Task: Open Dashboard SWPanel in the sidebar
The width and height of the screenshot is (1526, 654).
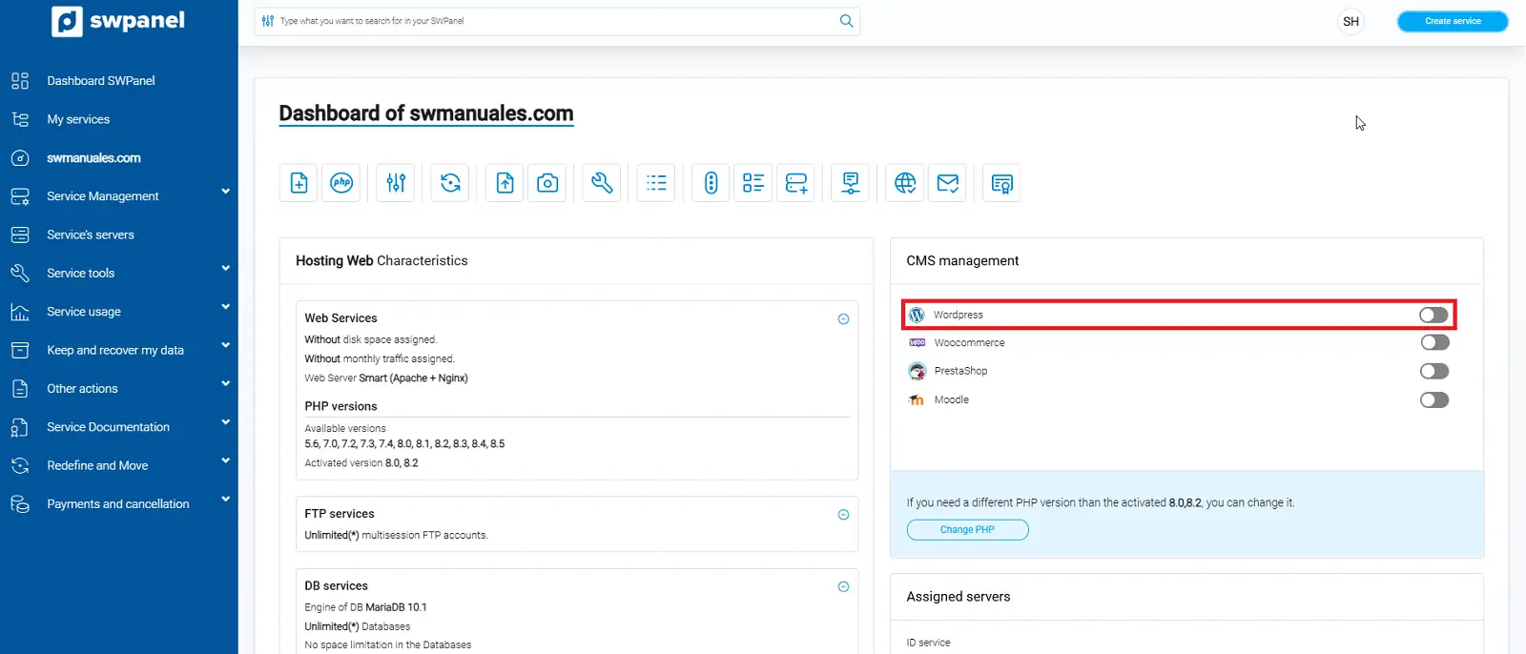Action: [100, 81]
